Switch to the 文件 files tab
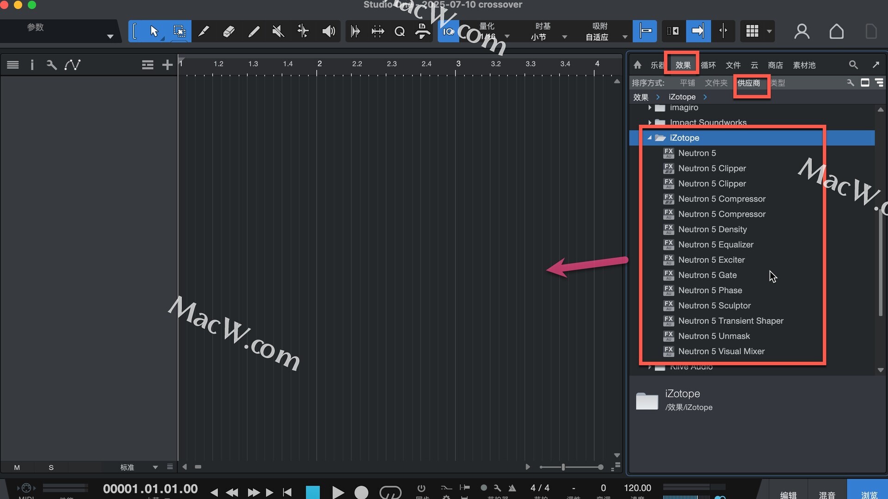The width and height of the screenshot is (888, 499). 733,65
